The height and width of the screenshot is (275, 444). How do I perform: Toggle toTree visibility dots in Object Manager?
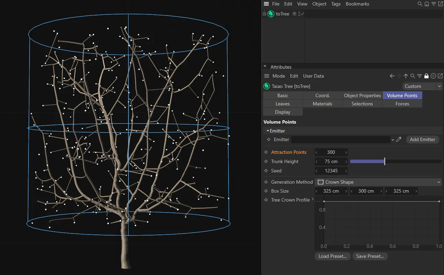299,14
